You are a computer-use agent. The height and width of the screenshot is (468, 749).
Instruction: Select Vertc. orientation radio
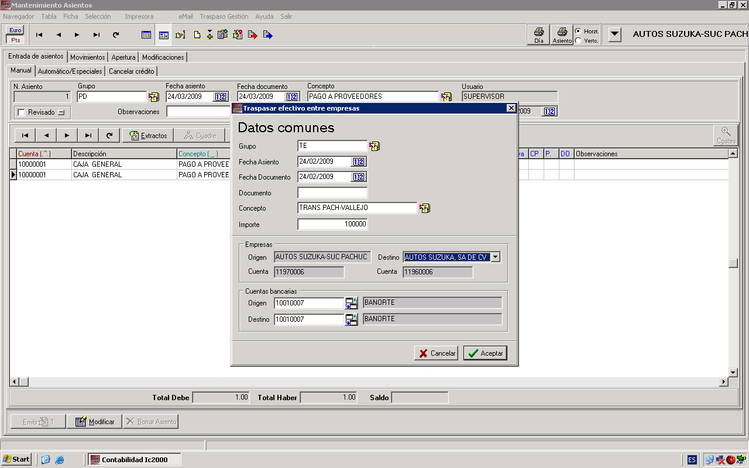point(578,40)
